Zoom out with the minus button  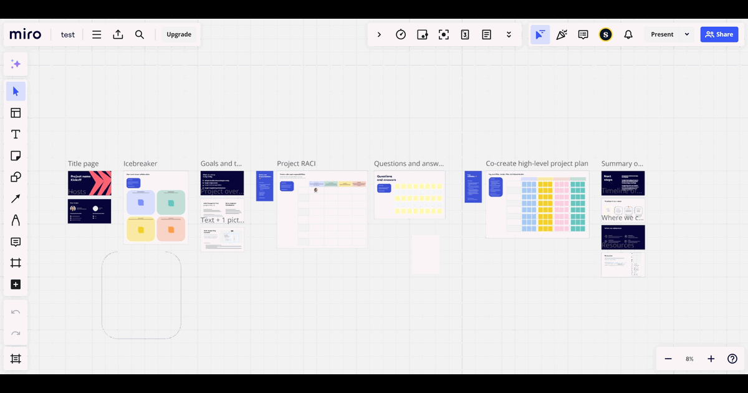pos(668,359)
